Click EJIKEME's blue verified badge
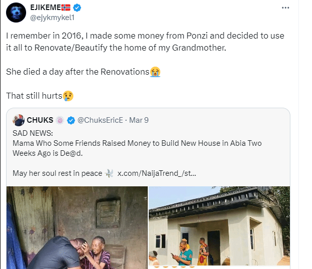 click(77, 8)
